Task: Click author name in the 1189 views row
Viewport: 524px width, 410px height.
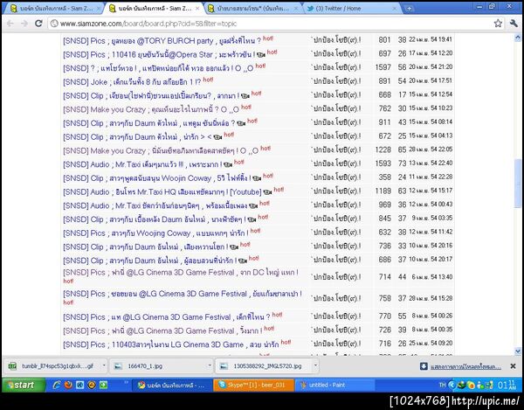Action: point(336,191)
